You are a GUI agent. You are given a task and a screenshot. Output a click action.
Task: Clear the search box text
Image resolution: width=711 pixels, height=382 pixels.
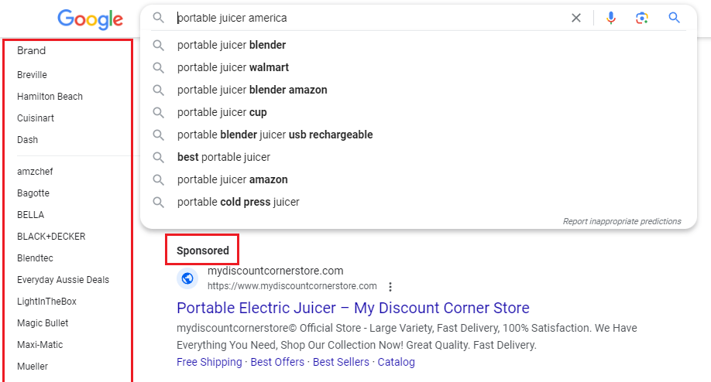pos(575,18)
